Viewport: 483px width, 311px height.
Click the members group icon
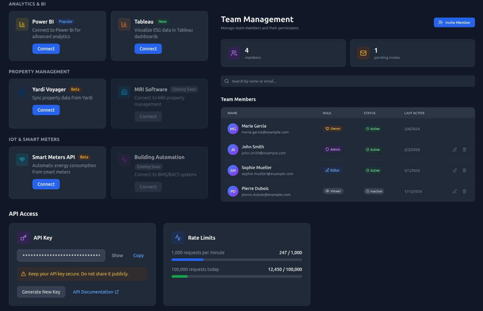(x=234, y=53)
